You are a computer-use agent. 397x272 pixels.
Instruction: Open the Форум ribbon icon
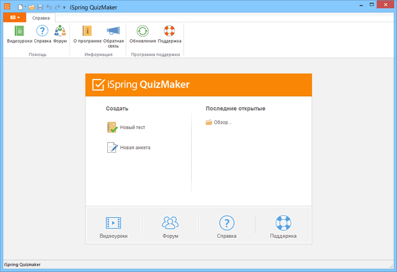(60, 34)
